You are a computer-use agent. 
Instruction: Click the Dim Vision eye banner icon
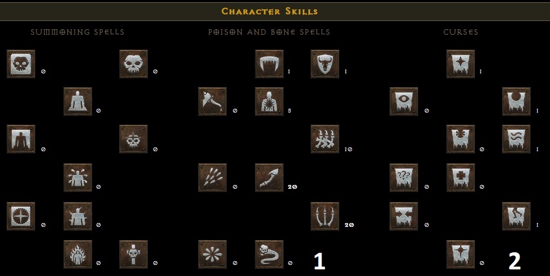tap(404, 102)
